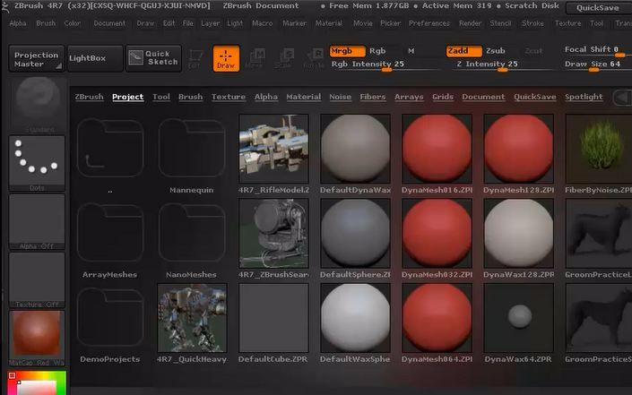Image resolution: width=632 pixels, height=395 pixels.
Task: Open the MatCap Red Wax material selector
Action: click(x=37, y=338)
